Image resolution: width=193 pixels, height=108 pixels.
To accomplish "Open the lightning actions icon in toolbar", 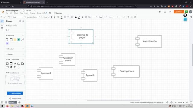I will (128, 17).
